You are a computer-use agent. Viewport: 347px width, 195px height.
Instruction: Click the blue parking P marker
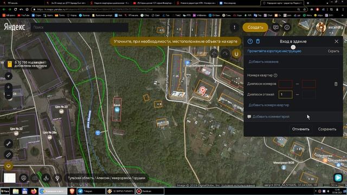(x=188, y=63)
